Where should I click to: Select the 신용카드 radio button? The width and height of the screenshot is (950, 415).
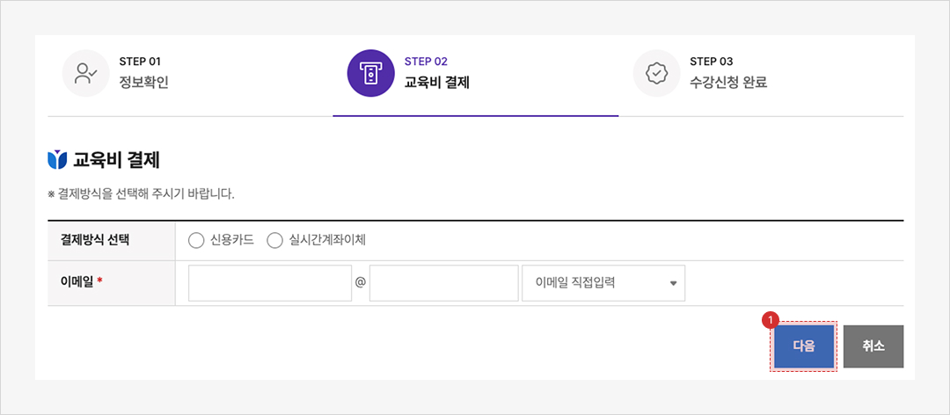[196, 240]
